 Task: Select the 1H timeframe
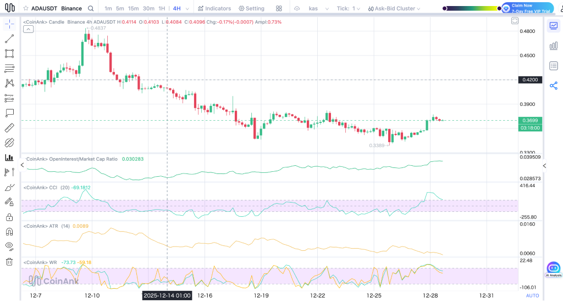tap(161, 9)
